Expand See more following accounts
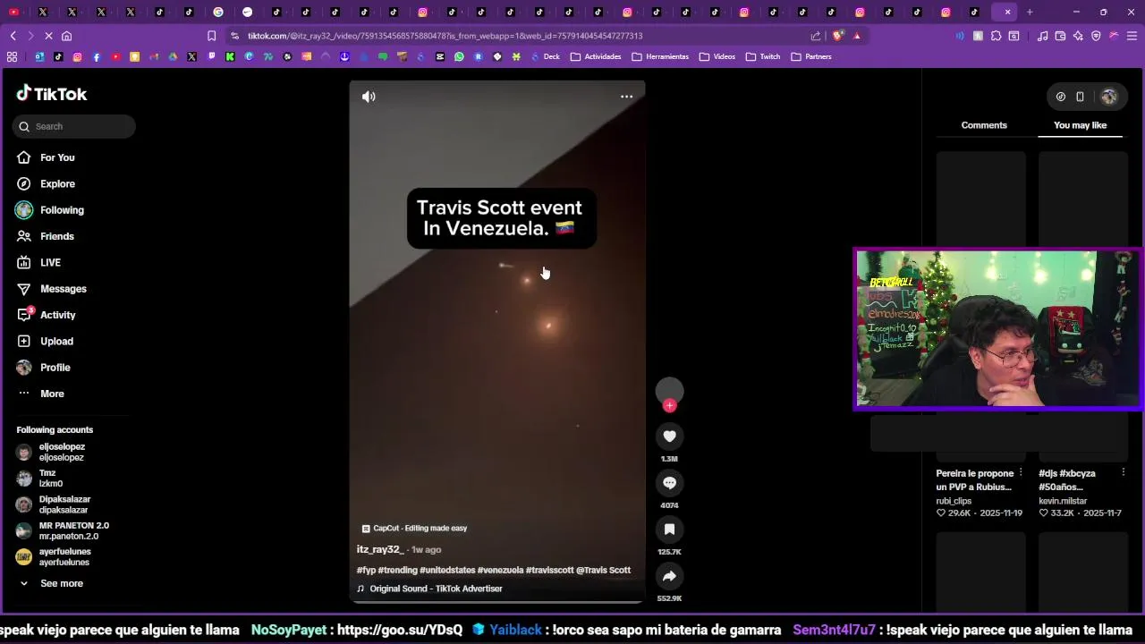 click(61, 583)
